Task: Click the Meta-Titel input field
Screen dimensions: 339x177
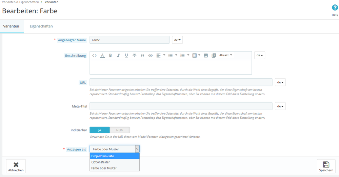Action: tap(181, 106)
